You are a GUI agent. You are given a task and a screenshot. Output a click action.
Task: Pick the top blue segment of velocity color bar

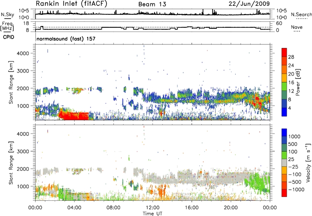pyautogui.click(x=284, y=133)
